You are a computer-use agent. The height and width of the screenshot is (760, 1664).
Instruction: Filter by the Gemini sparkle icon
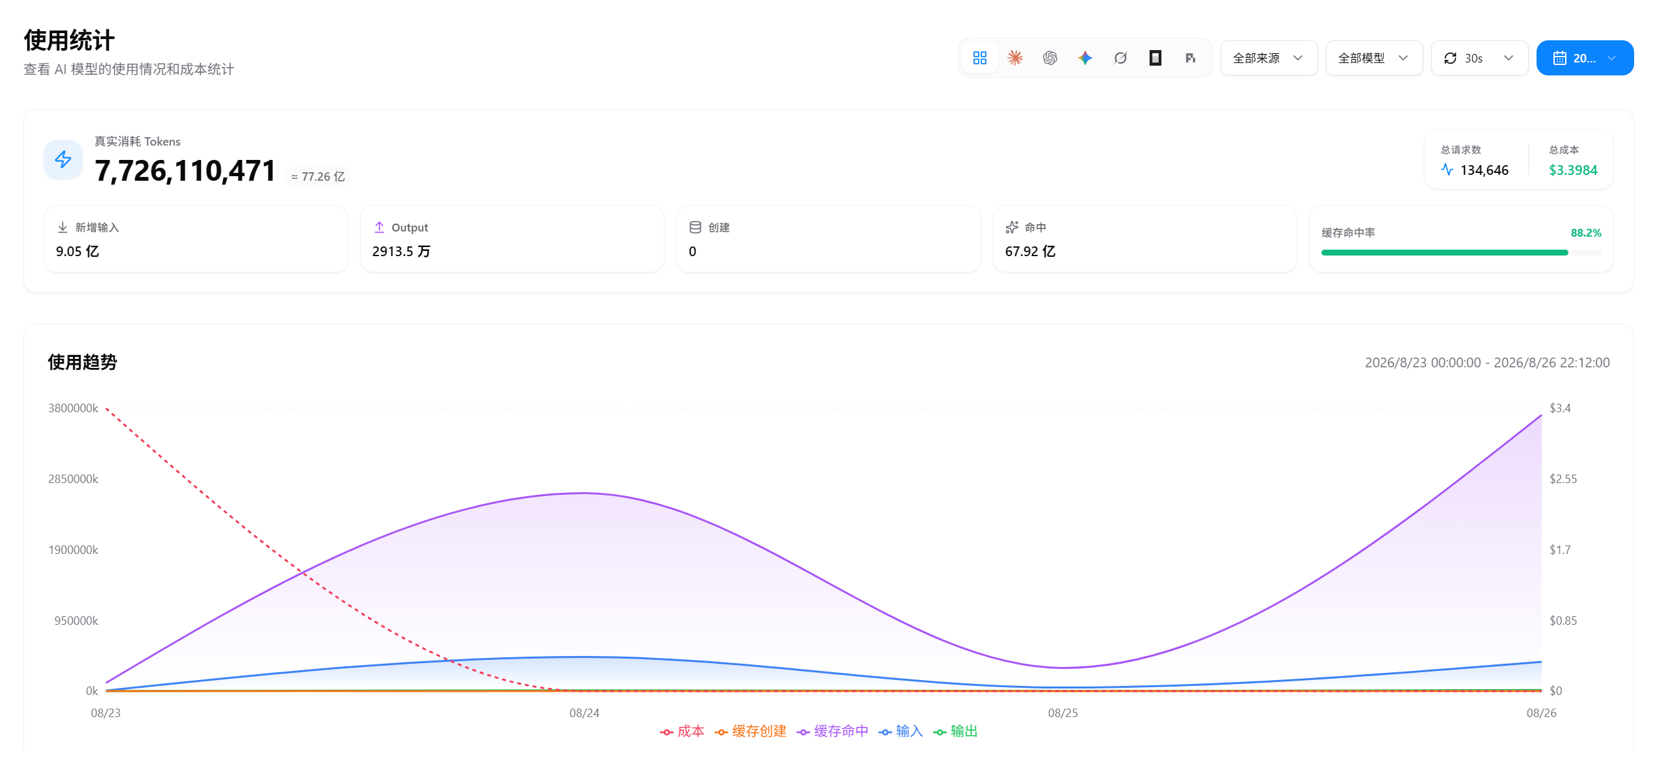tap(1085, 58)
